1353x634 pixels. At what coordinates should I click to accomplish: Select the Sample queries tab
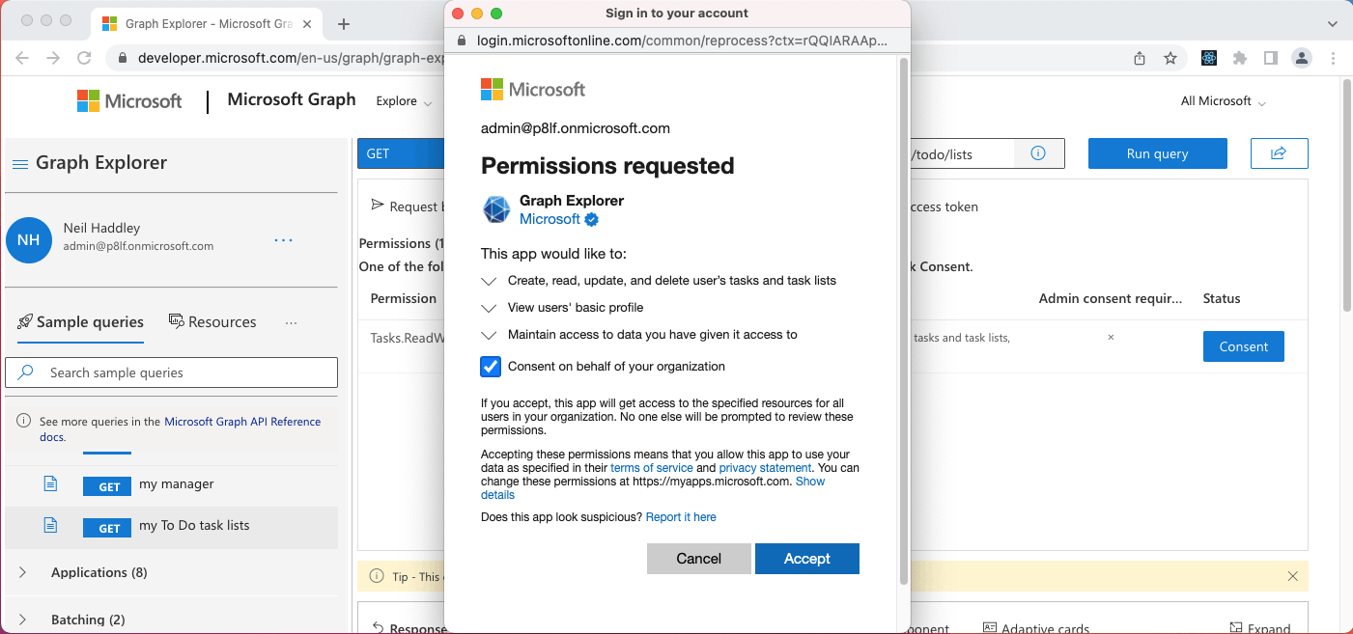pos(81,322)
